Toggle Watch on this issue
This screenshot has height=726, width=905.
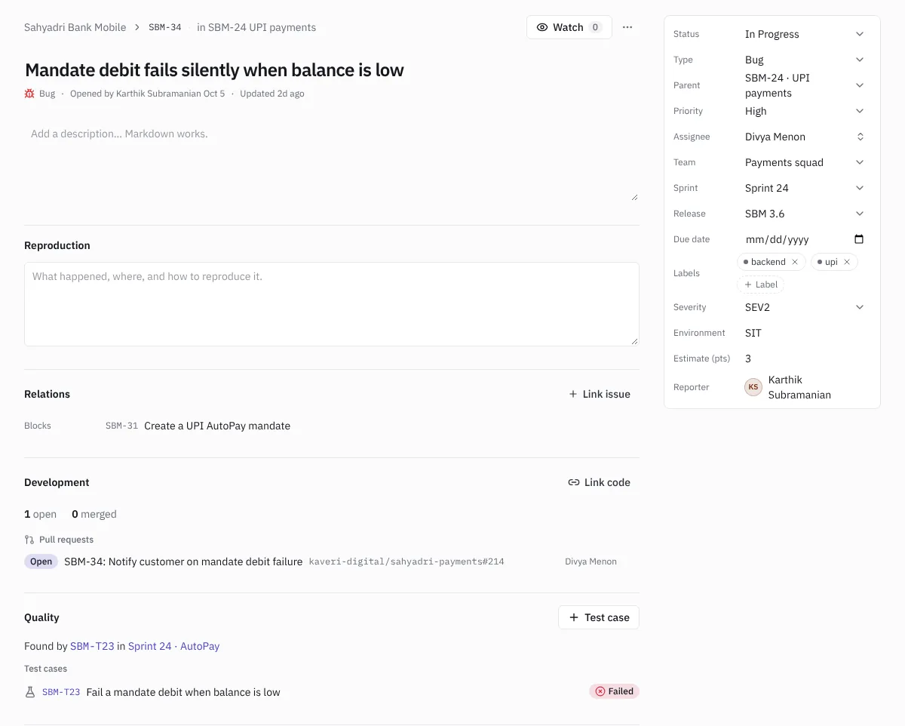click(x=569, y=27)
